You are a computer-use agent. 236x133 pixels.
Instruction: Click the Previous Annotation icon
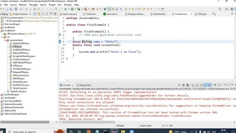pyautogui.click(x=132, y=9)
